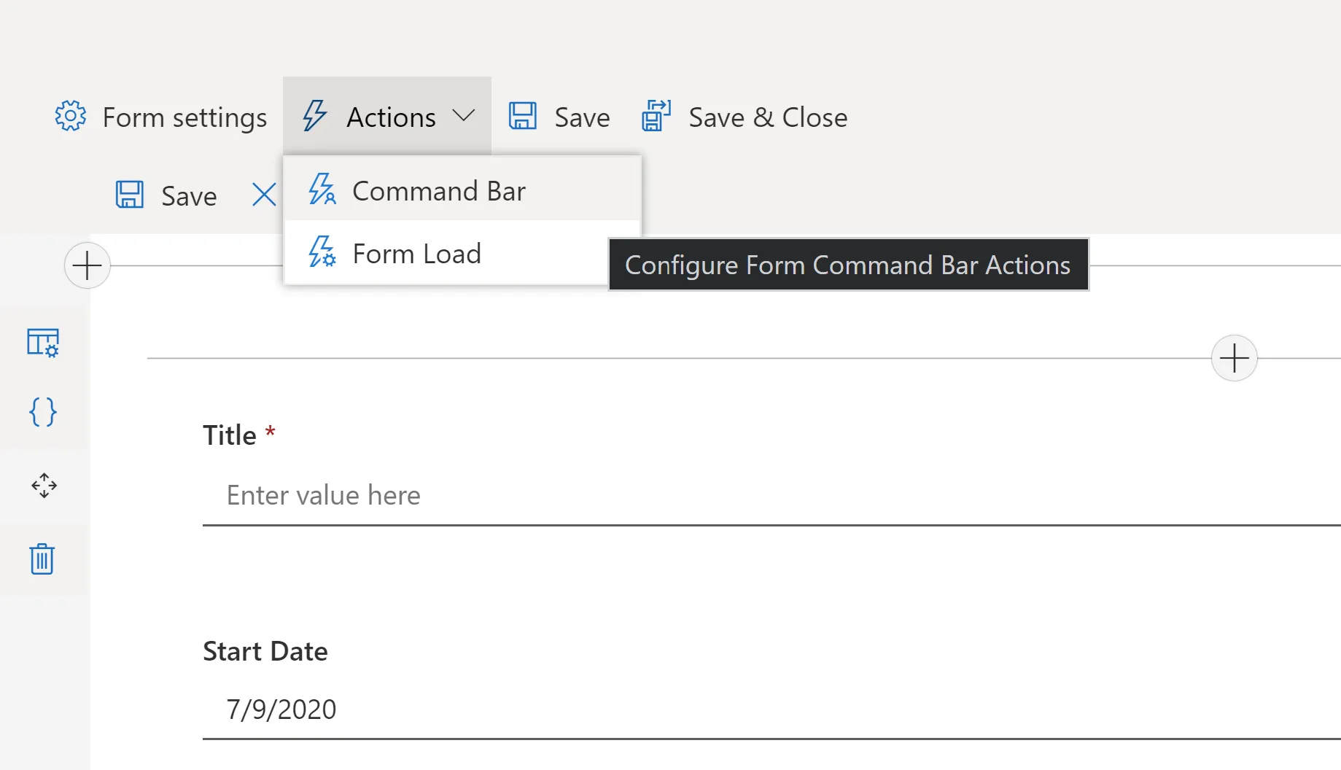
Task: Open the form layout settings sidebar icon
Action: coord(43,341)
